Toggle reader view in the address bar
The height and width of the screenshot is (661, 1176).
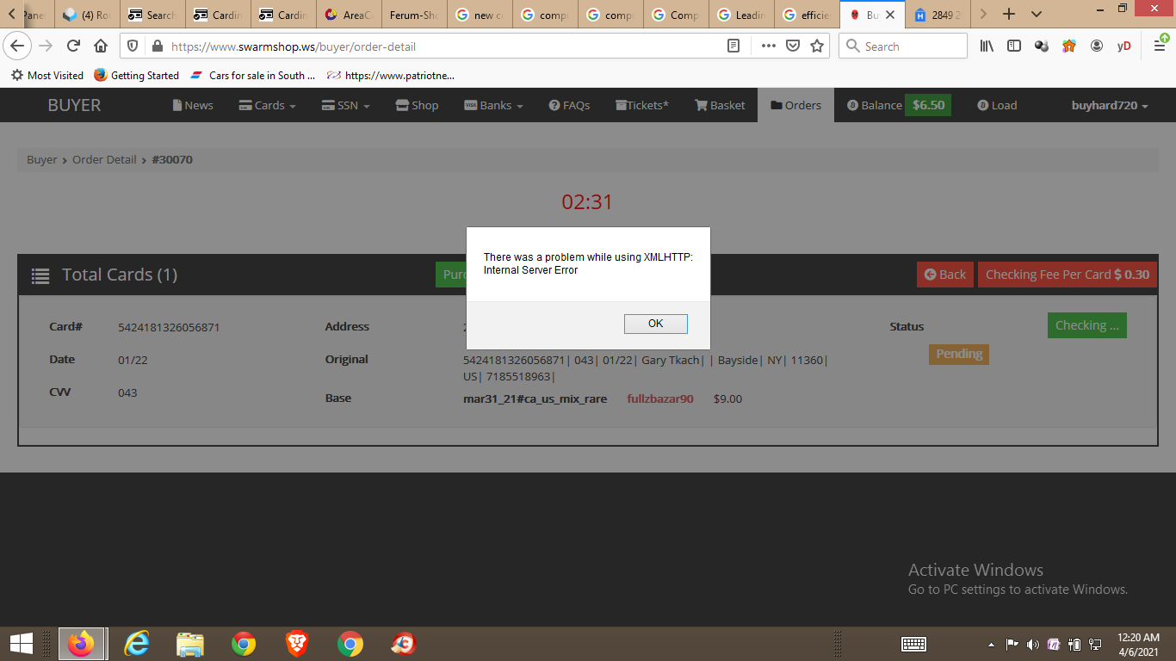point(733,46)
